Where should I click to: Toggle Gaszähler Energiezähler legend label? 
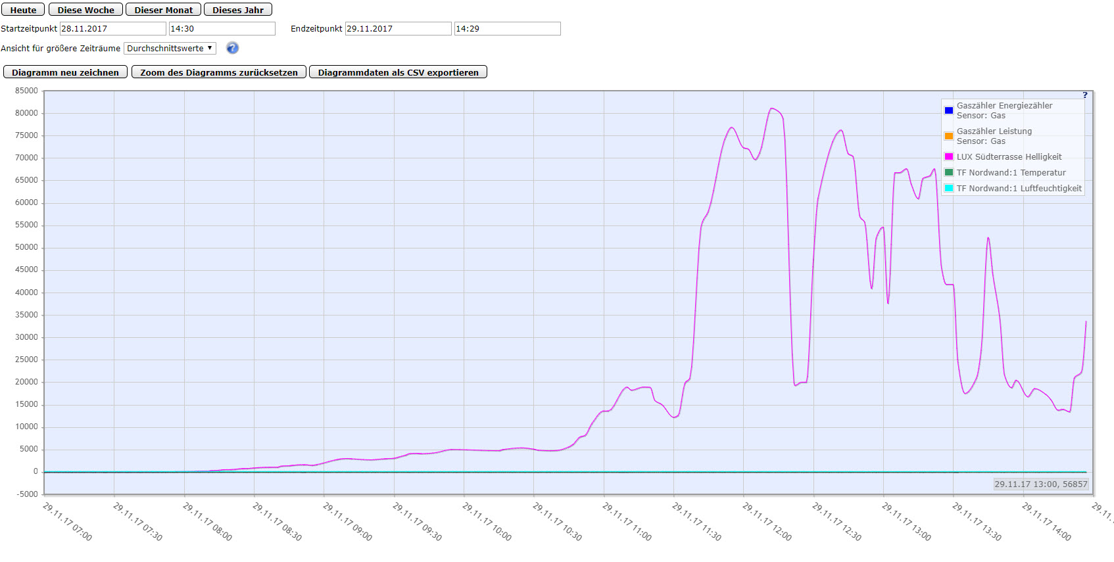[1004, 110]
